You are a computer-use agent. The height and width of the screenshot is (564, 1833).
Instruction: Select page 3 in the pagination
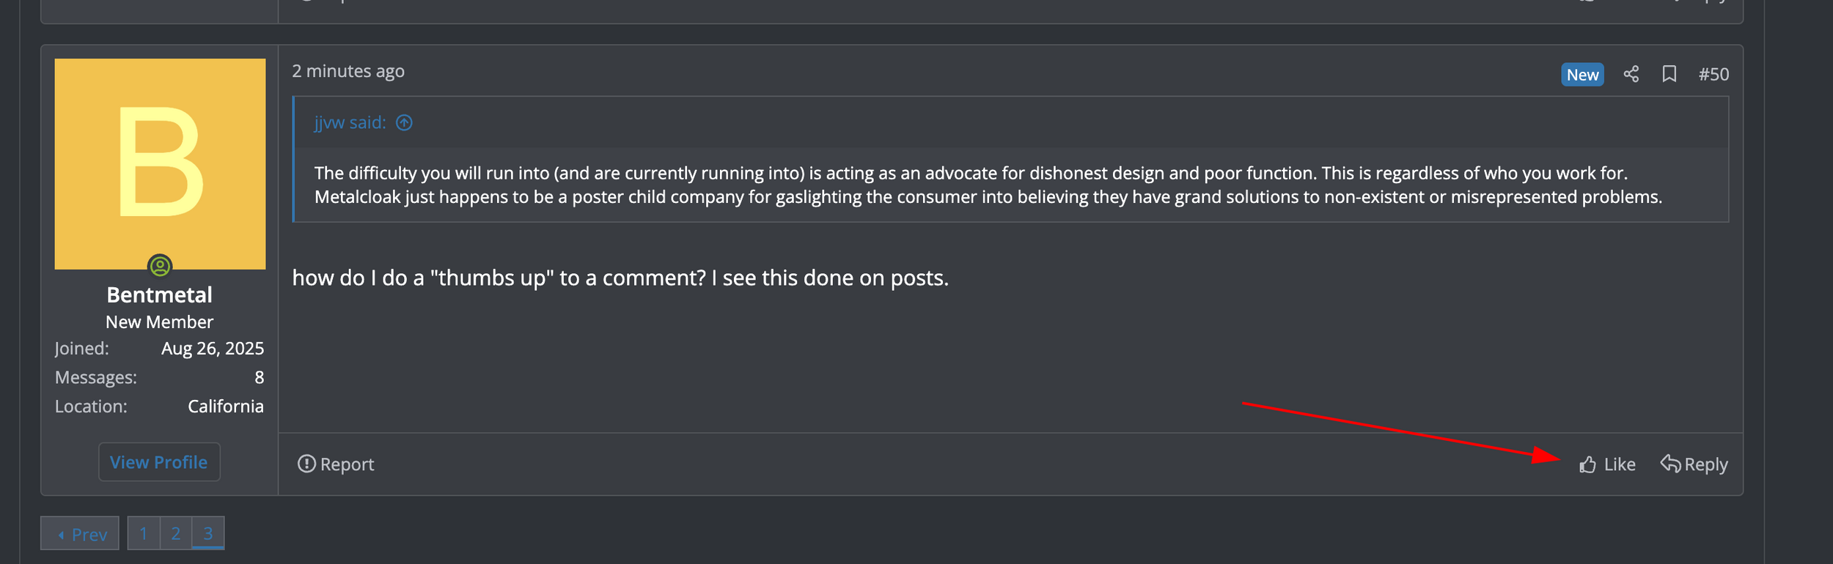point(208,533)
